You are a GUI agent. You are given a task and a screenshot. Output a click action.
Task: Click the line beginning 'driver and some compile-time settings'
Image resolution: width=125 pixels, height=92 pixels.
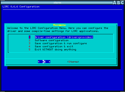tap(53, 31)
